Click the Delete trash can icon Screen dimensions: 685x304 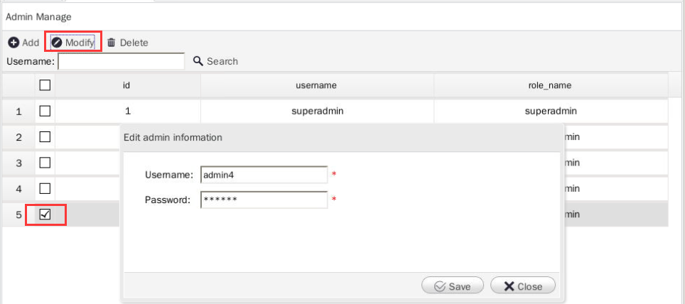(x=112, y=43)
